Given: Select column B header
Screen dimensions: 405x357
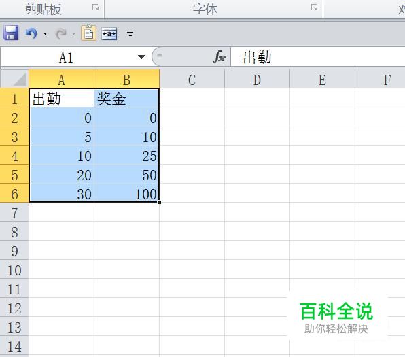Looking at the screenshot, I should point(127,79).
